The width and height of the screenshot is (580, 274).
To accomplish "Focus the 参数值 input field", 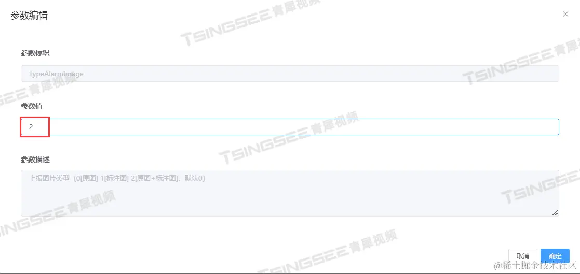I will pyautogui.click(x=290, y=127).
